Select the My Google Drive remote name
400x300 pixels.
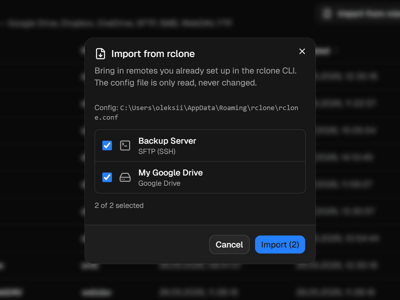coord(170,172)
